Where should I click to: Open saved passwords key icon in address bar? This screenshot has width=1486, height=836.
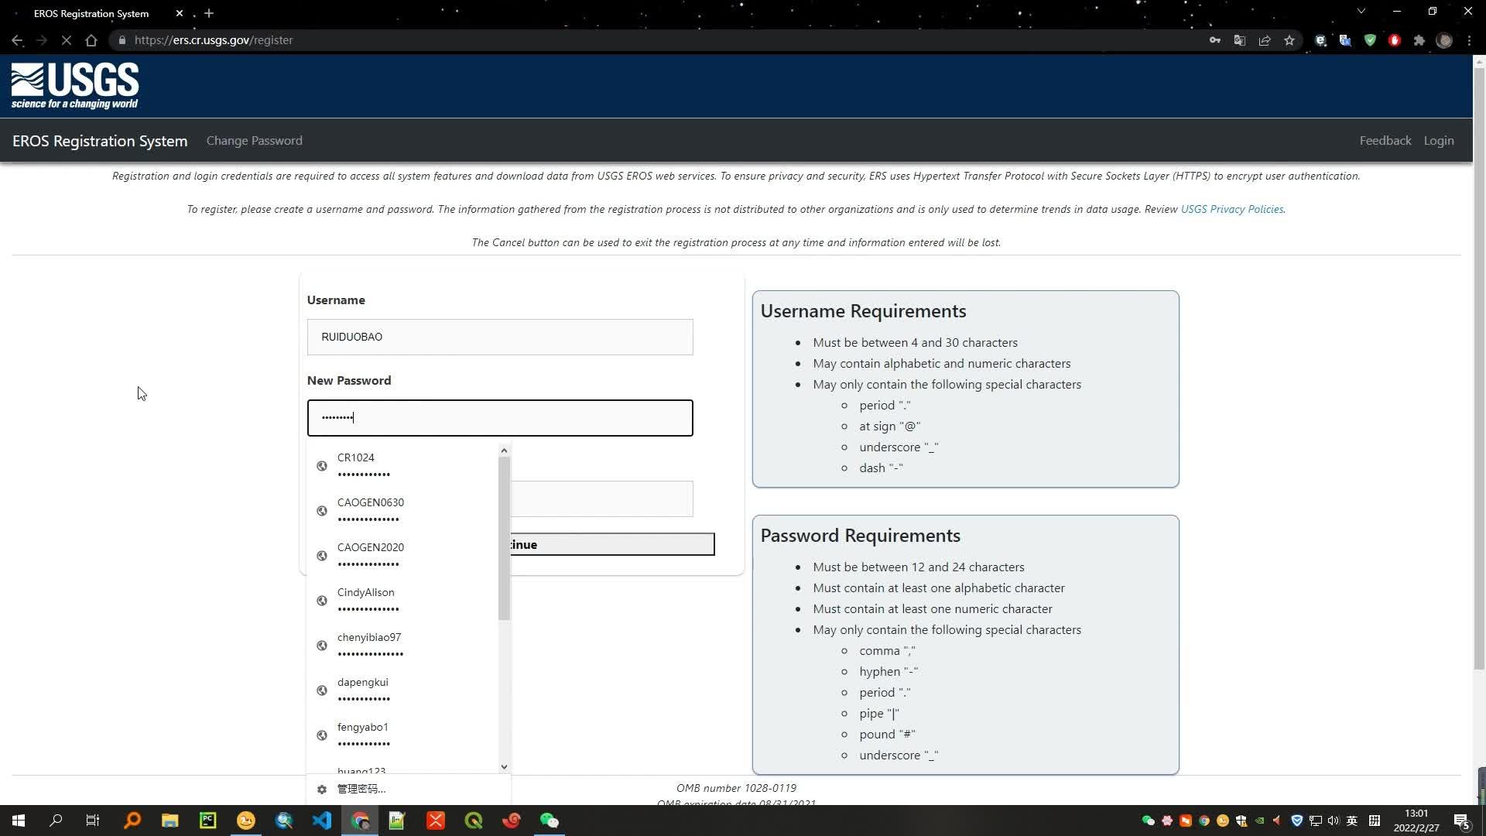click(1215, 40)
